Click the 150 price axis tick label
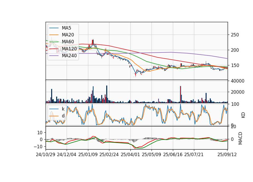This screenshot has height=182, width=253. point(235,65)
